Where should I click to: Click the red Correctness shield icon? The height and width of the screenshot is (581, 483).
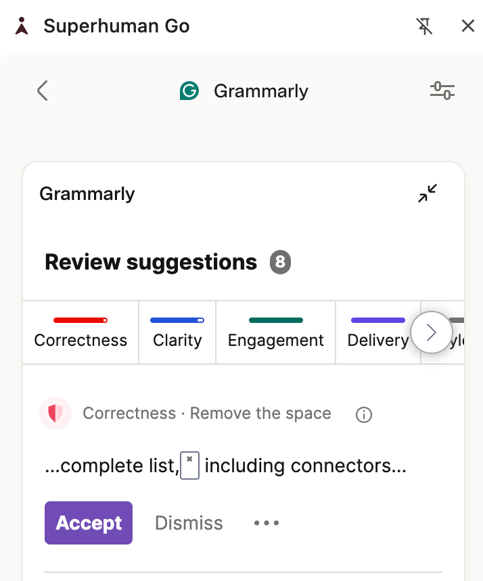click(x=55, y=413)
